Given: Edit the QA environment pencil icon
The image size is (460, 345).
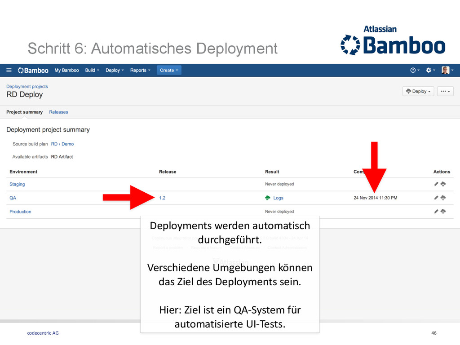Looking at the screenshot, I should (436, 198).
